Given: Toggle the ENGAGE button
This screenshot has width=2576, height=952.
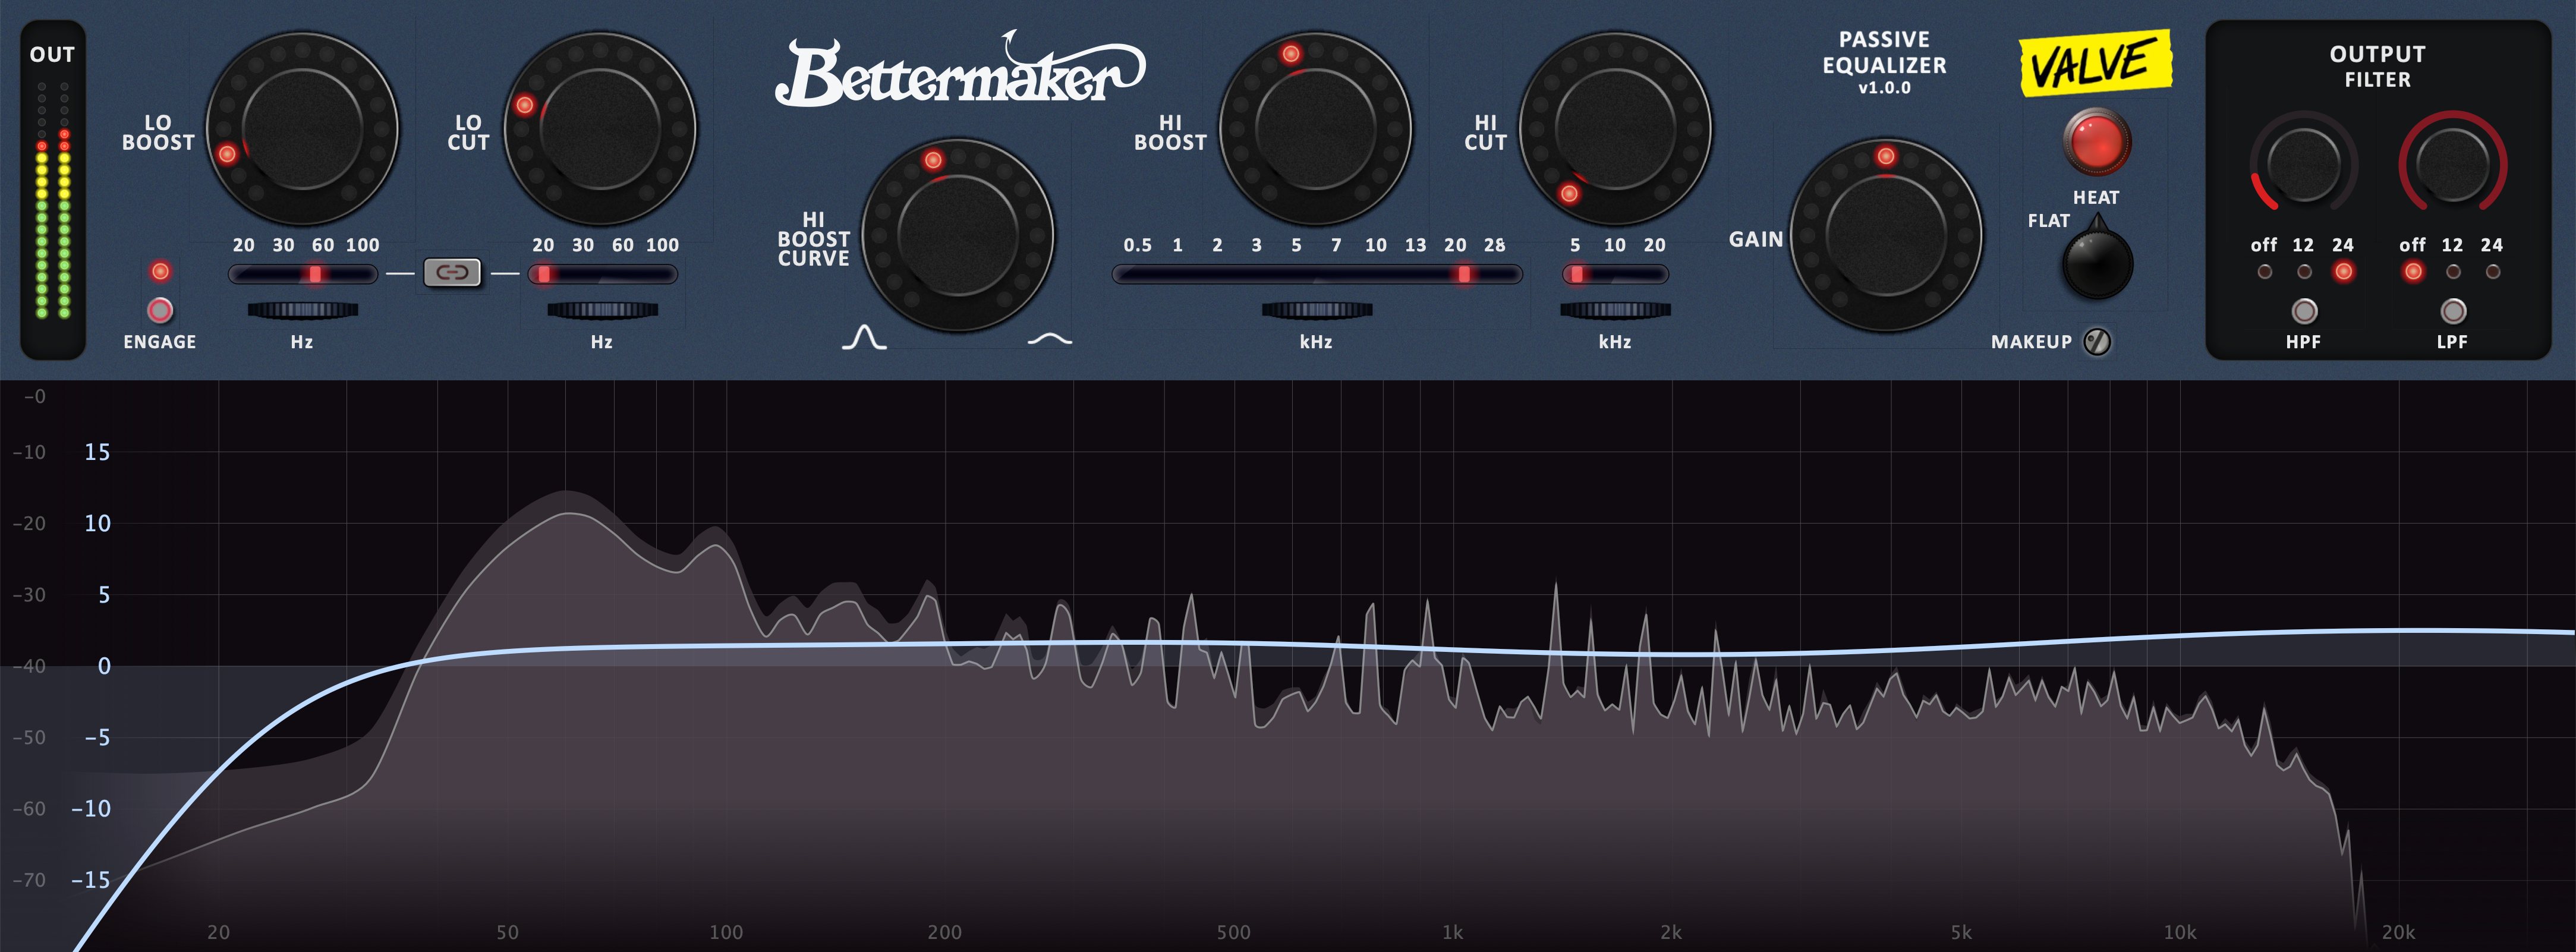Looking at the screenshot, I should tap(160, 310).
